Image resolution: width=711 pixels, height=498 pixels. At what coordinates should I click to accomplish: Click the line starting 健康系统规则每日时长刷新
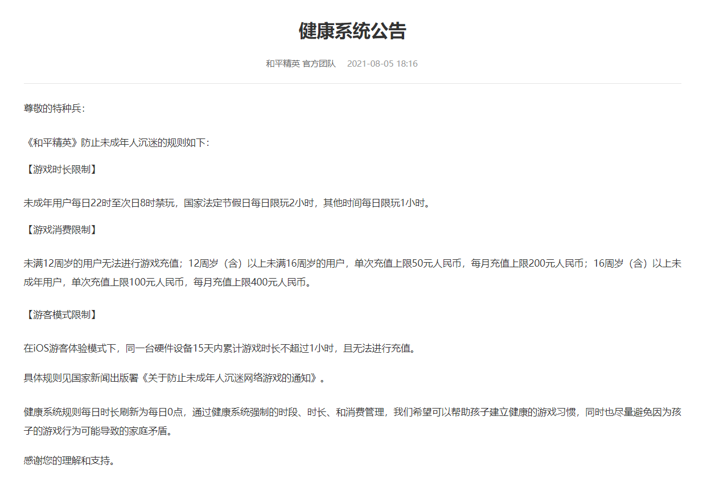[352, 412]
